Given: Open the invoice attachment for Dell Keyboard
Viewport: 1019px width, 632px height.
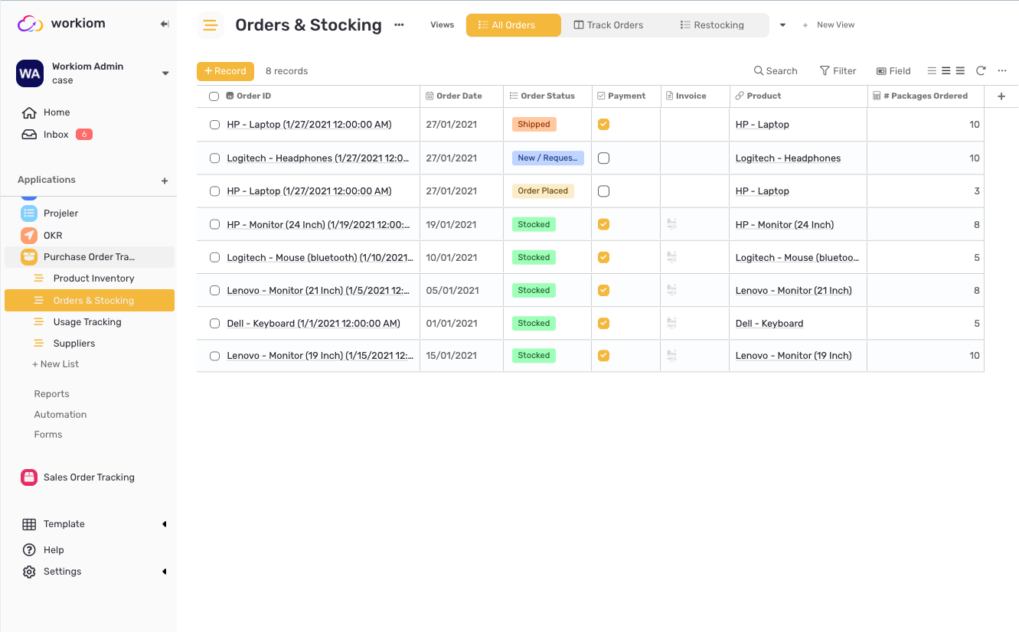Looking at the screenshot, I should (671, 323).
